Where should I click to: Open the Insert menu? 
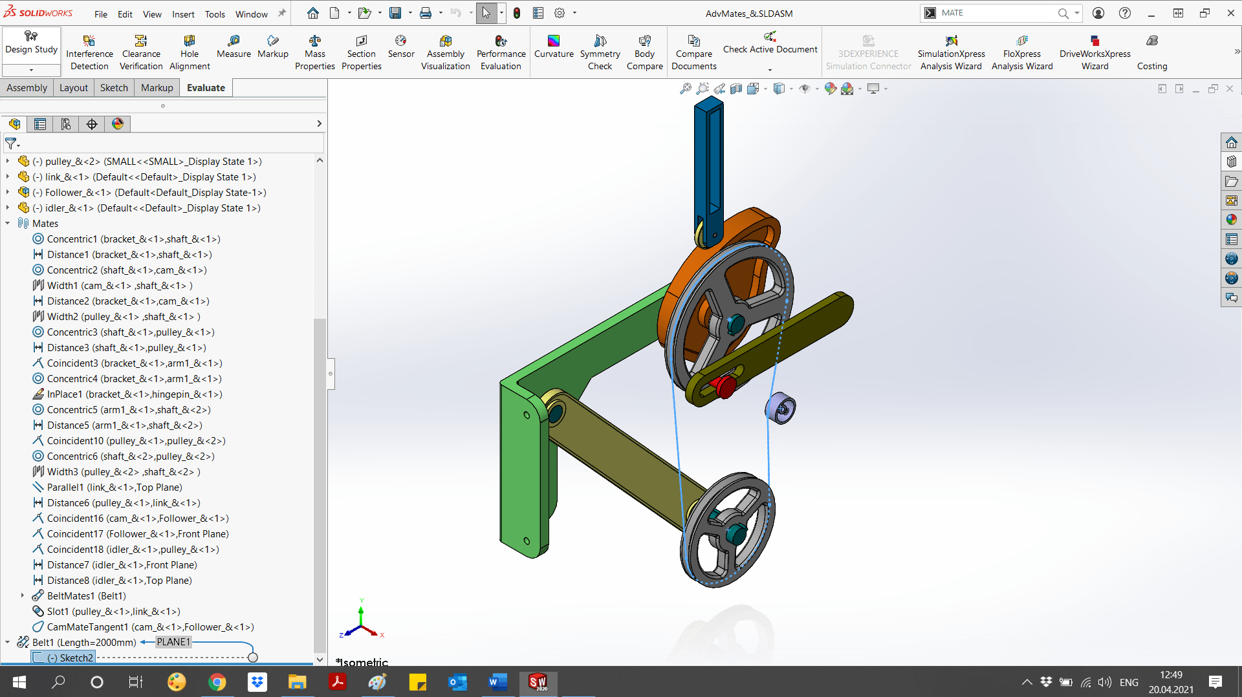tap(183, 14)
